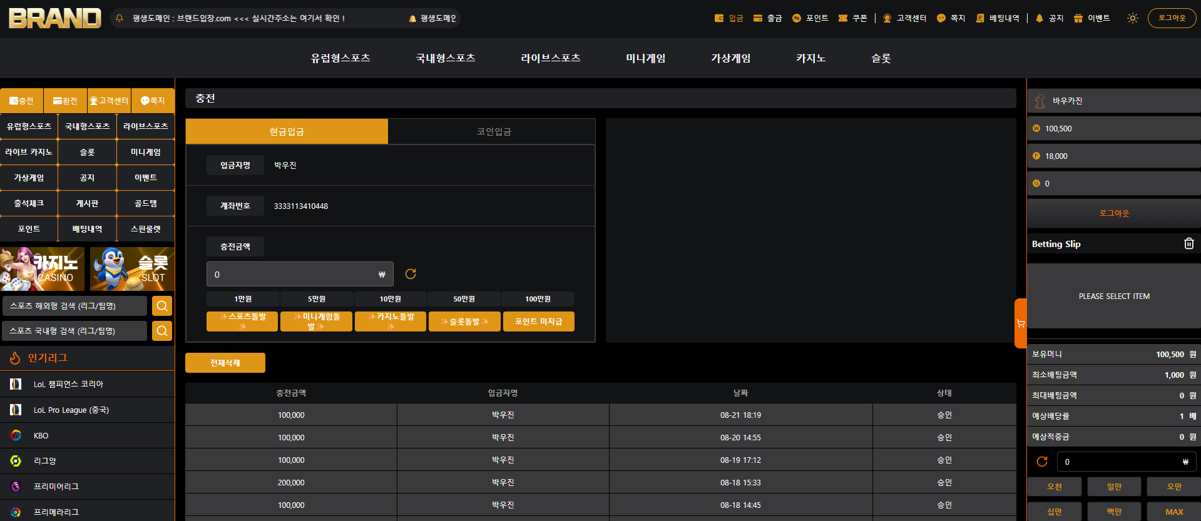1201x521 pixels.
Task: Reset bet amount with refresh icon in slip
Action: point(1042,462)
